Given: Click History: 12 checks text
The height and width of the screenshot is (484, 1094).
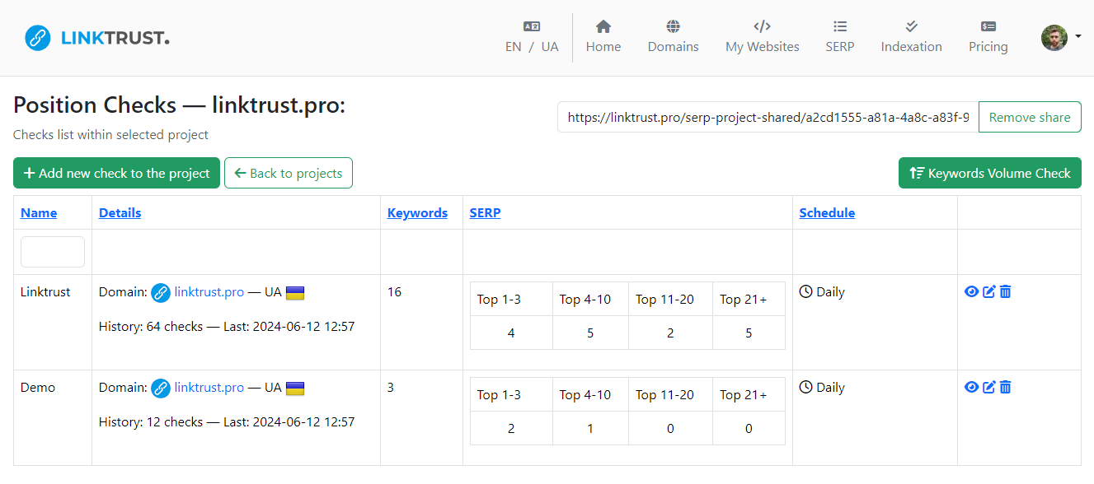Looking at the screenshot, I should (x=151, y=422).
